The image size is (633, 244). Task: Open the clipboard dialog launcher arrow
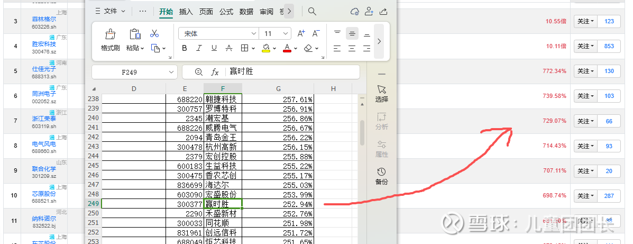click(170, 58)
